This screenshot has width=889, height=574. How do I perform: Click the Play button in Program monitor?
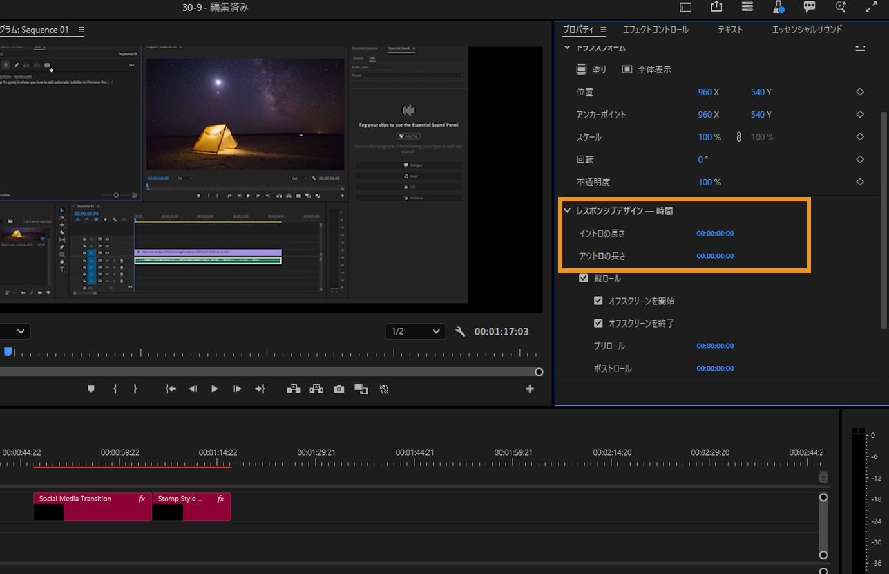pyautogui.click(x=215, y=389)
